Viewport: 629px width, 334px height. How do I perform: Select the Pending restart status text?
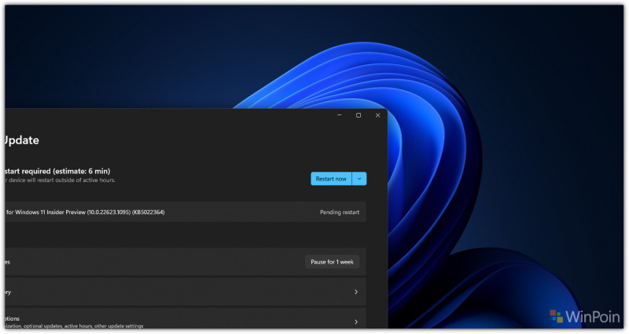340,212
